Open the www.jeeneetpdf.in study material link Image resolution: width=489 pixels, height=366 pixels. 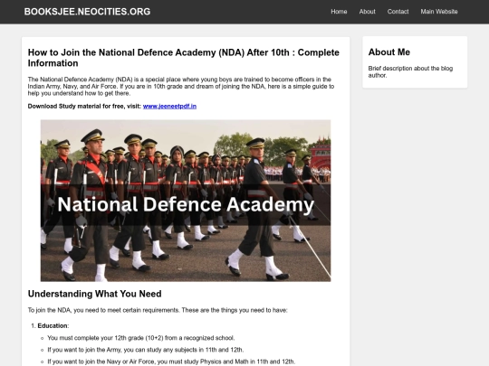pos(169,106)
